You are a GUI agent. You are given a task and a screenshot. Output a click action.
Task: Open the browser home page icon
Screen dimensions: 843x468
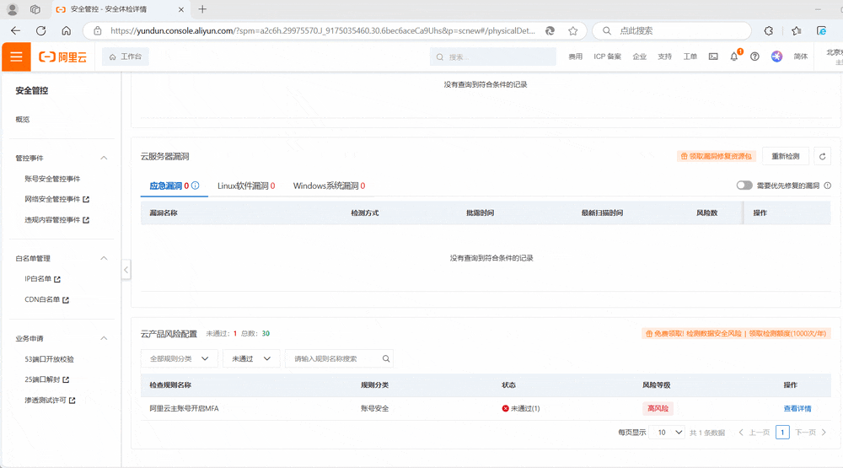pyautogui.click(x=66, y=30)
